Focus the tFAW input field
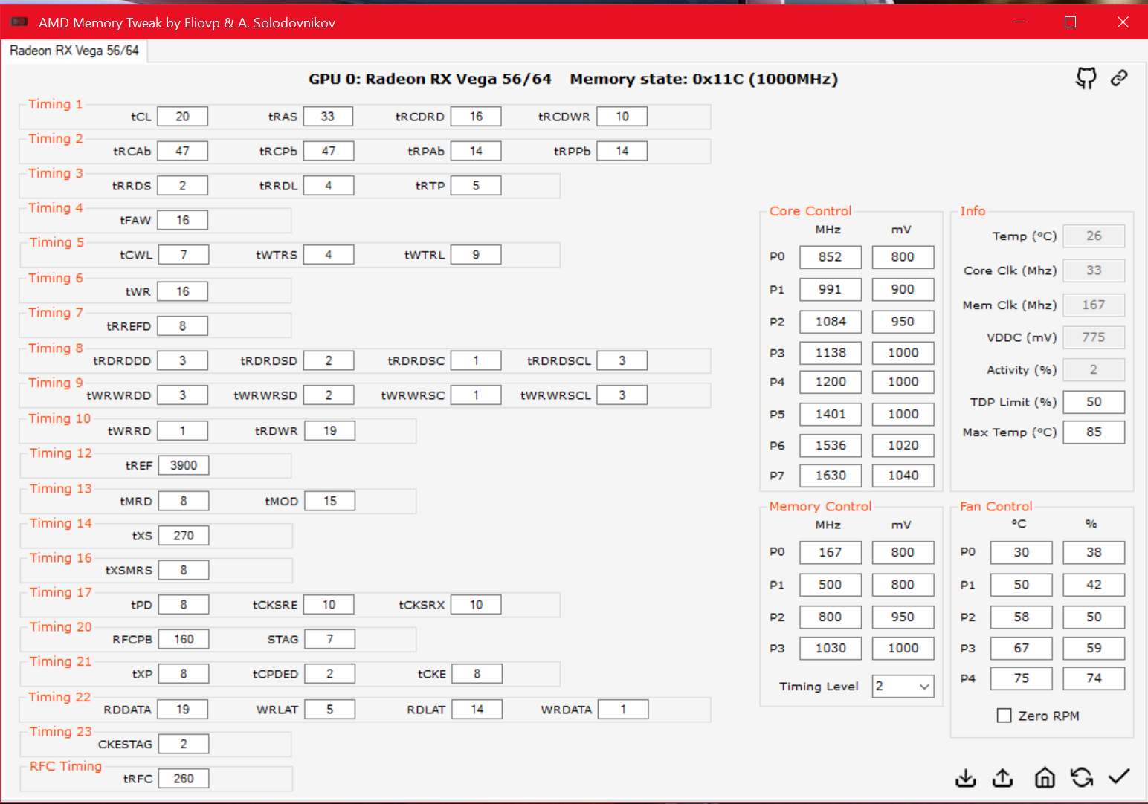1148x804 pixels. pyautogui.click(x=183, y=220)
